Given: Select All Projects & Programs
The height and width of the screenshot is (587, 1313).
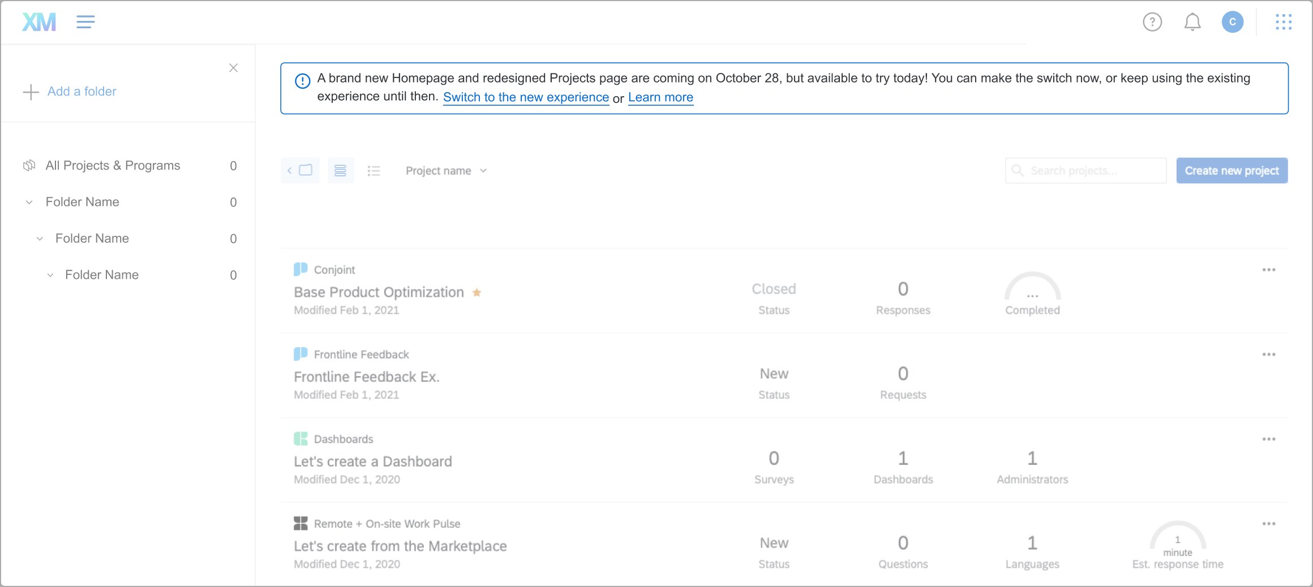Looking at the screenshot, I should (129, 166).
